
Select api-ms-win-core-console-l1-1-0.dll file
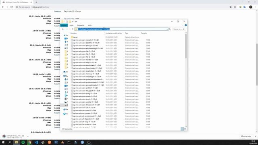(x=86, y=40)
